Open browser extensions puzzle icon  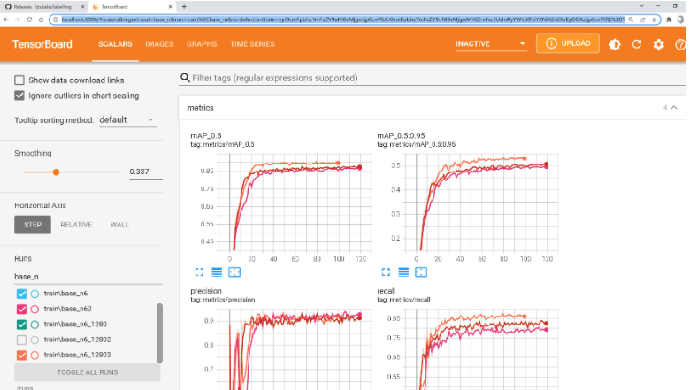click(669, 19)
